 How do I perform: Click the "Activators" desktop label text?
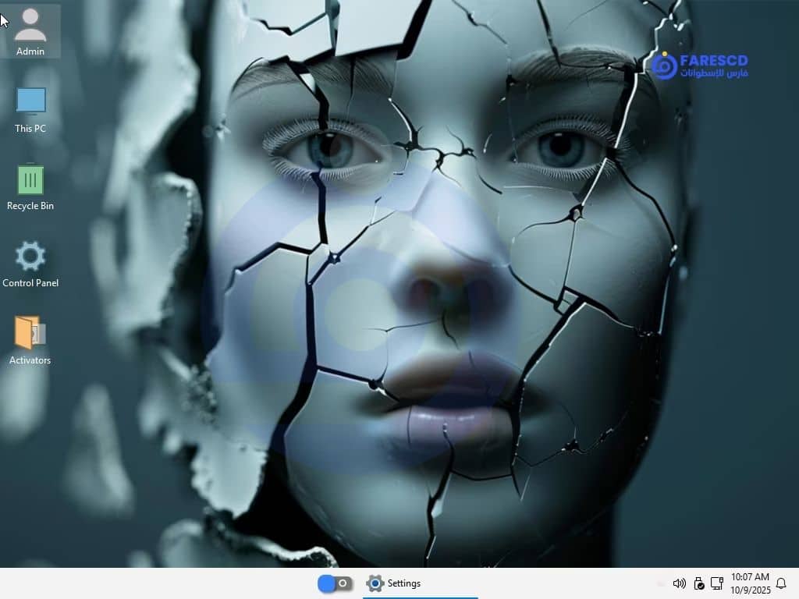click(x=30, y=360)
